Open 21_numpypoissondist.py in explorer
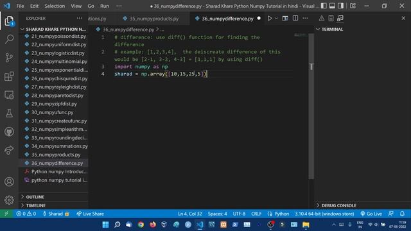The height and width of the screenshot is (231, 411). click(54, 36)
